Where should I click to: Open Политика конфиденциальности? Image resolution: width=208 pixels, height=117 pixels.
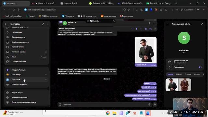click(x=27, y=102)
